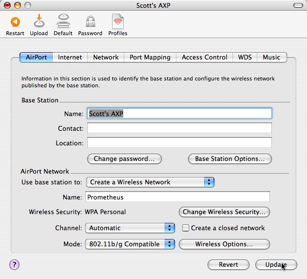The height and width of the screenshot is (279, 307).
Task: Open Base Station Options
Action: click(x=230, y=159)
